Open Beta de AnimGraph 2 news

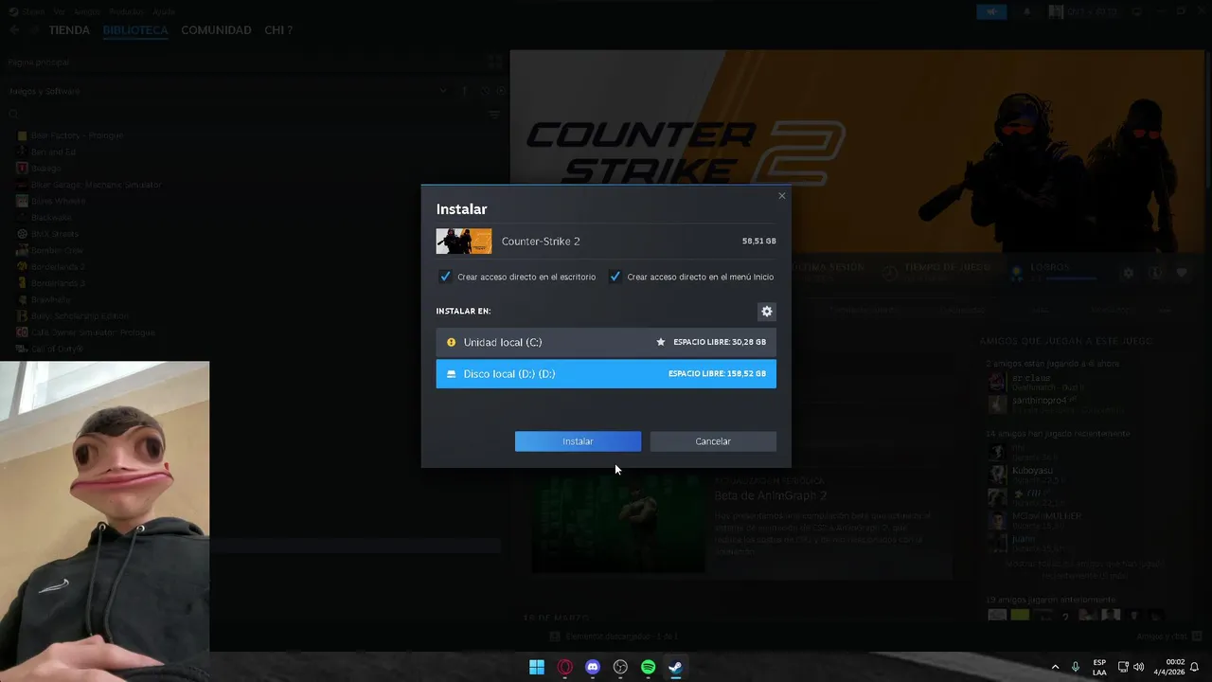click(x=771, y=495)
